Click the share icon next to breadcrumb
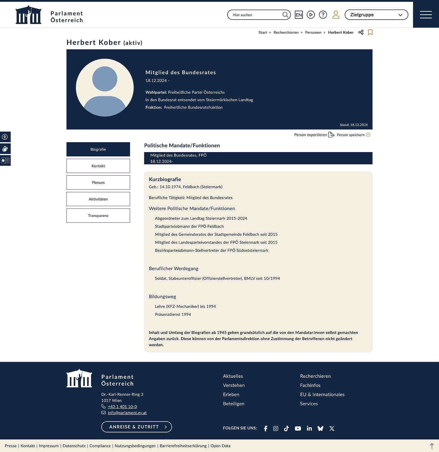This screenshot has width=439, height=452. tap(361, 32)
